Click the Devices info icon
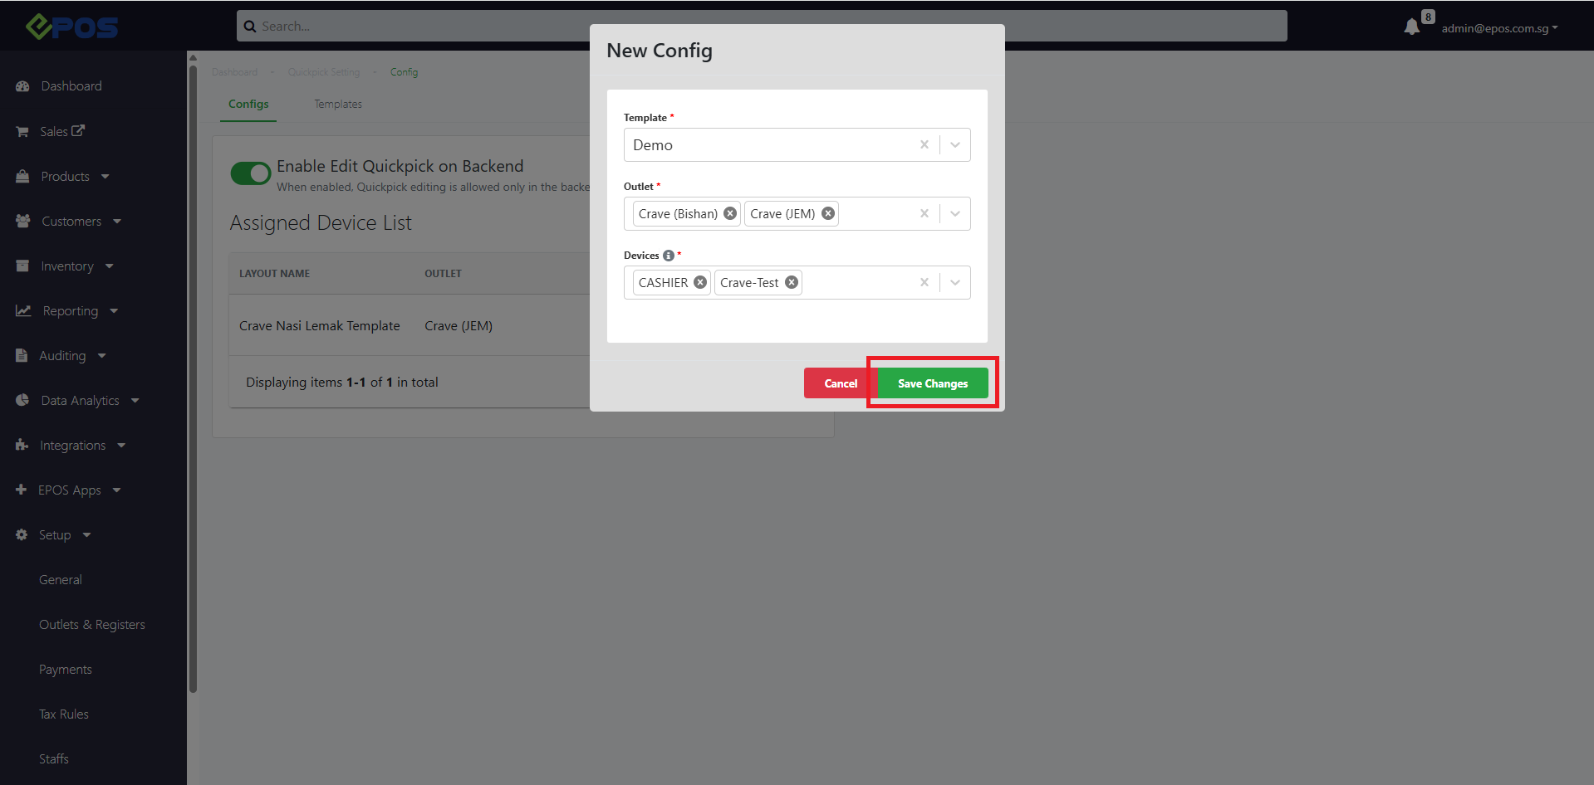This screenshot has height=785, width=1594. coord(669,256)
